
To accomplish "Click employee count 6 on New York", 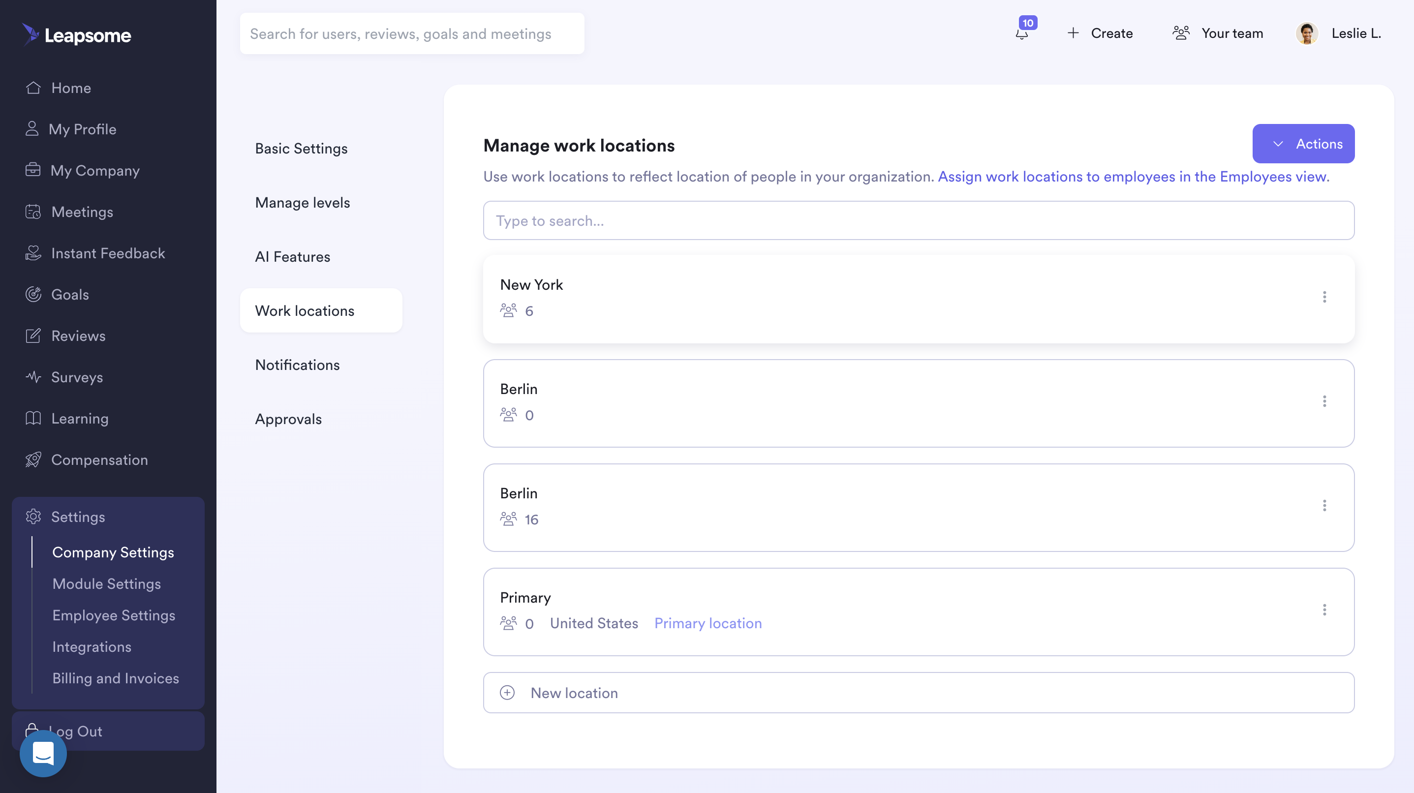I will point(528,310).
